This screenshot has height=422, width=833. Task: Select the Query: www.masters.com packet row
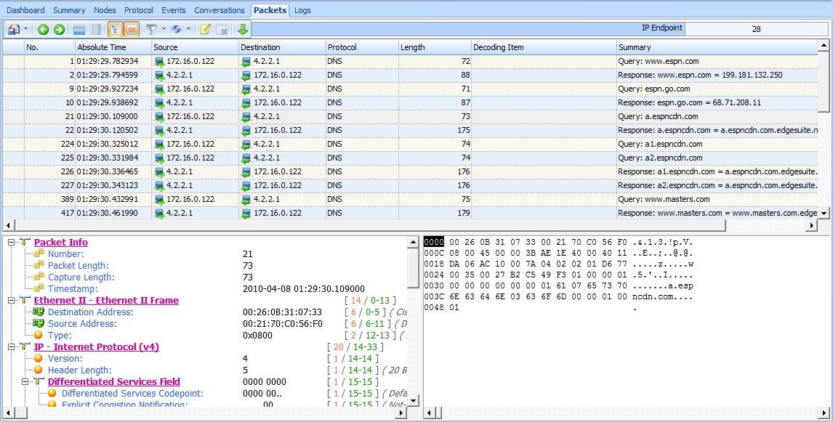(x=410, y=199)
